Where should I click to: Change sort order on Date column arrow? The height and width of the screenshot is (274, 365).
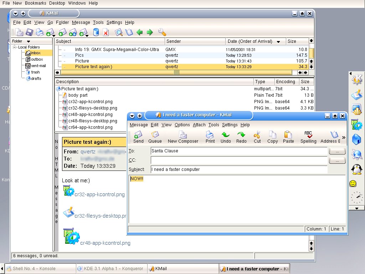tap(278, 42)
